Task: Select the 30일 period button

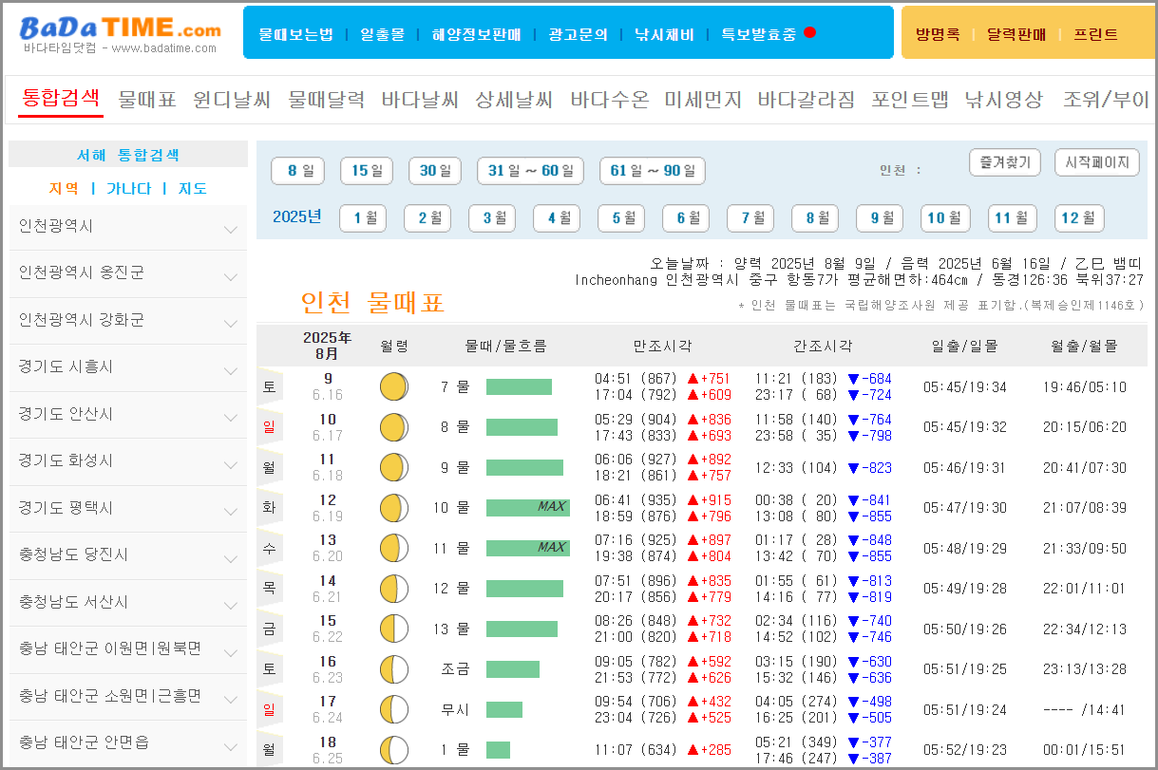Action: (434, 171)
